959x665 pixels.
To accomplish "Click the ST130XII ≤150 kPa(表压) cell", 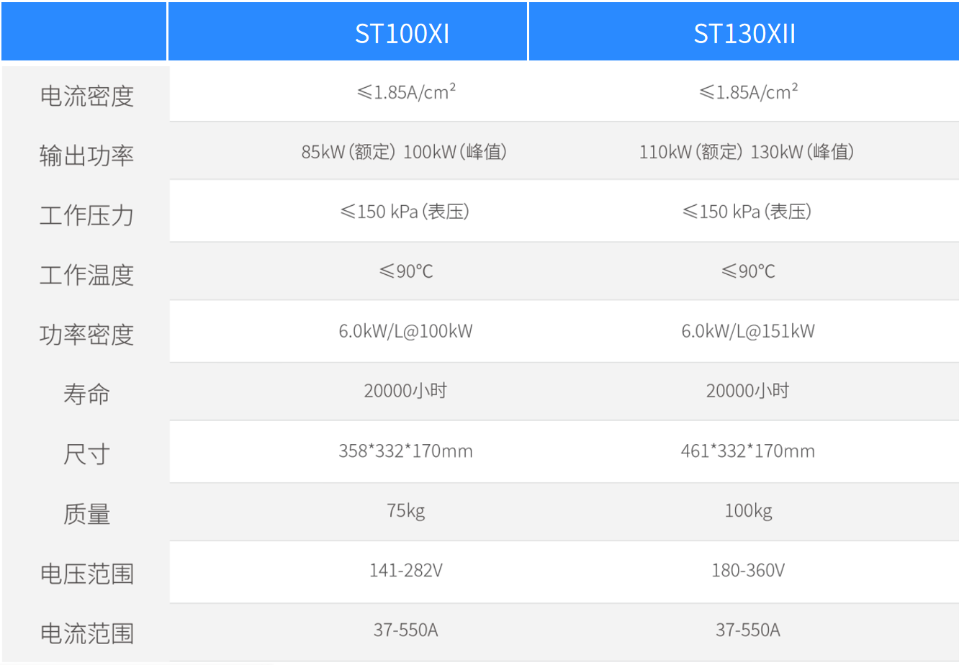I will pyautogui.click(x=747, y=212).
